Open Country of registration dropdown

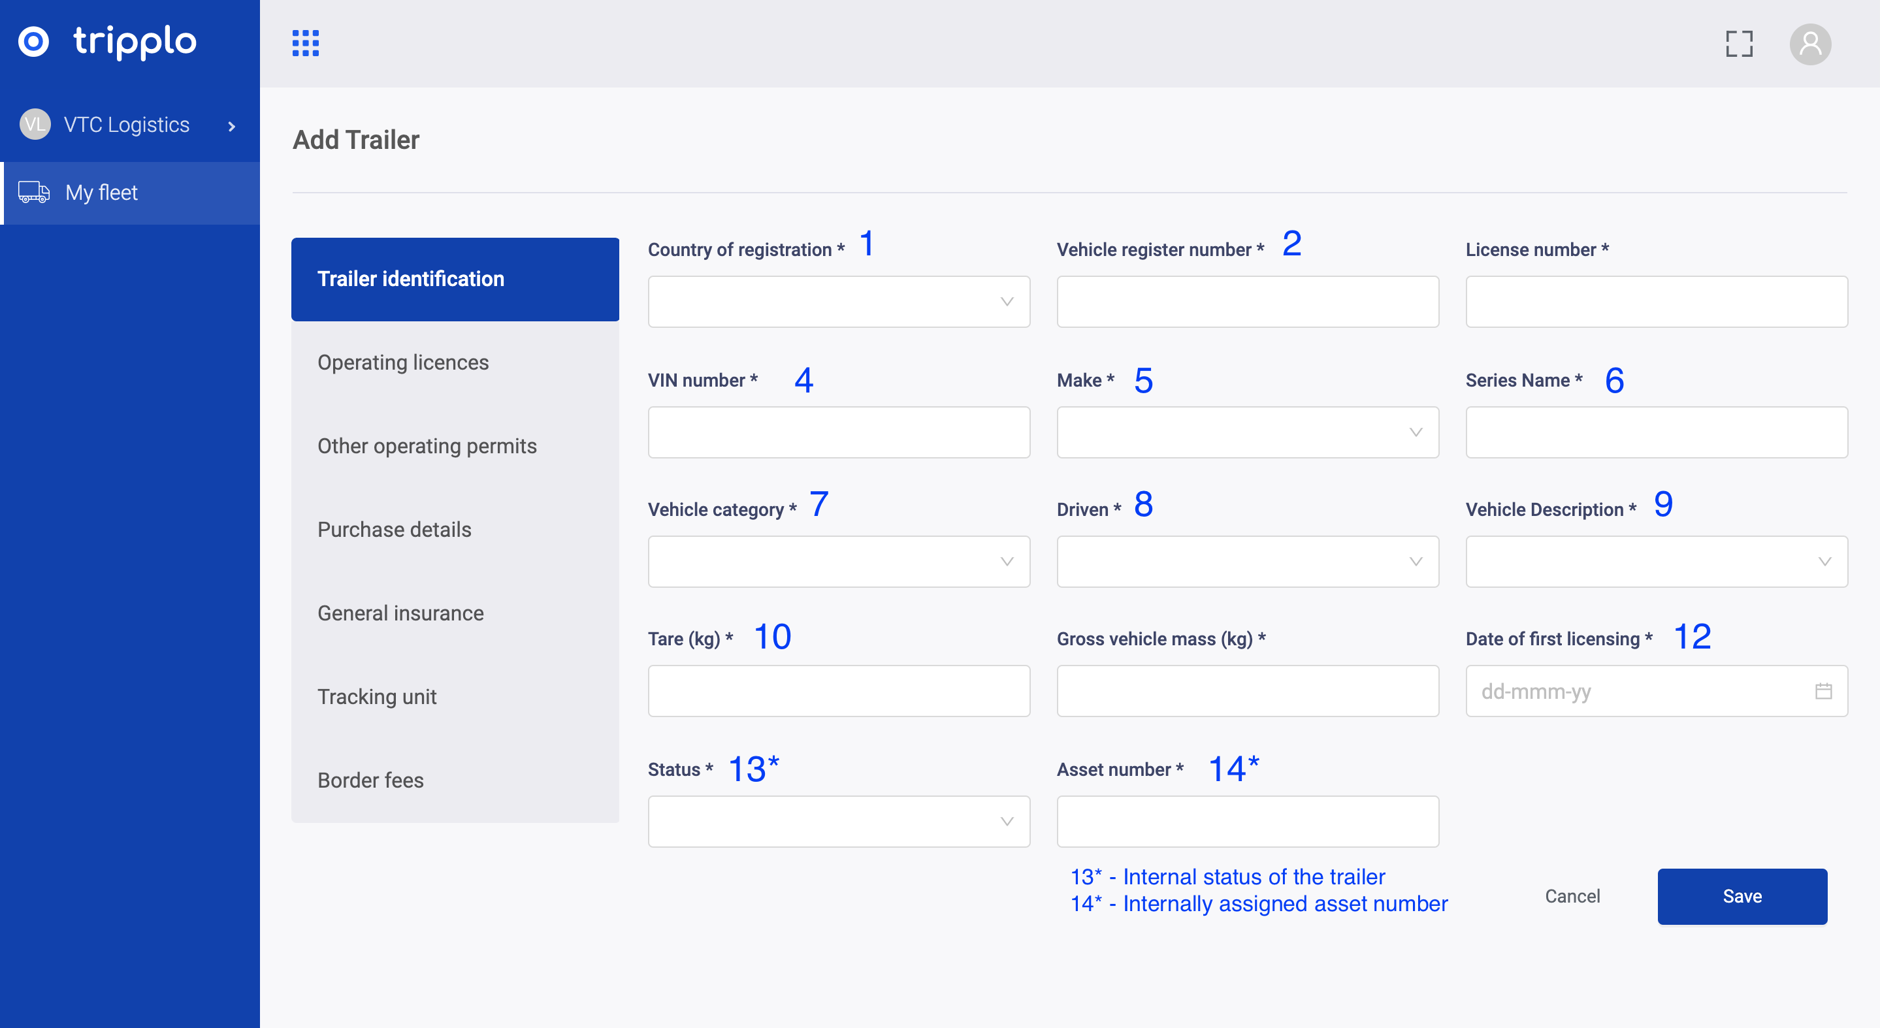click(839, 301)
